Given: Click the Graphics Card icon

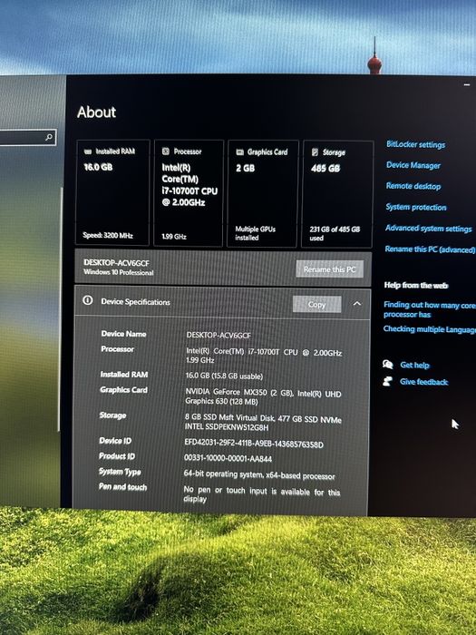Looking at the screenshot, I should tap(239, 152).
